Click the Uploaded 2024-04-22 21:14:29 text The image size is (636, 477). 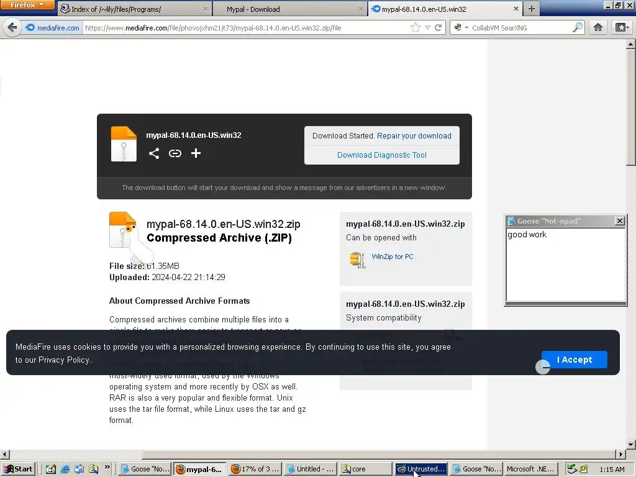(x=167, y=278)
